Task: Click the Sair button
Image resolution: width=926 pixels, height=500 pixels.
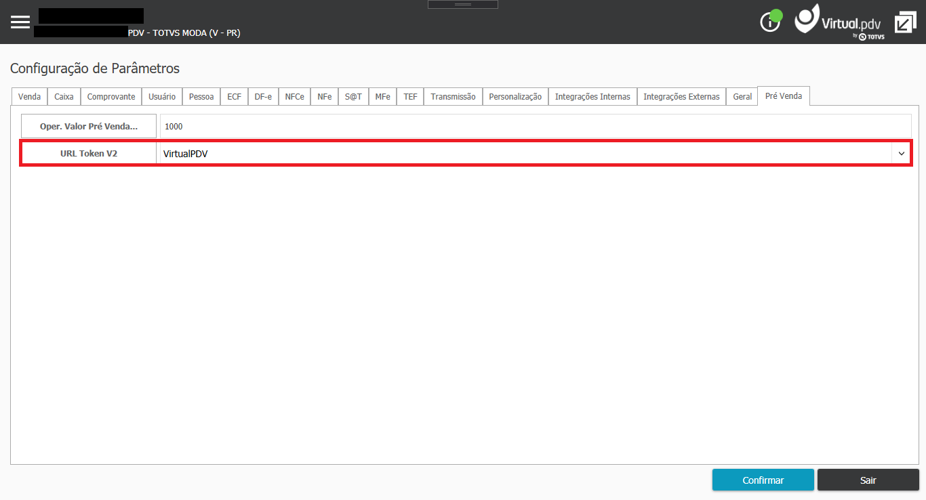Action: point(868,480)
